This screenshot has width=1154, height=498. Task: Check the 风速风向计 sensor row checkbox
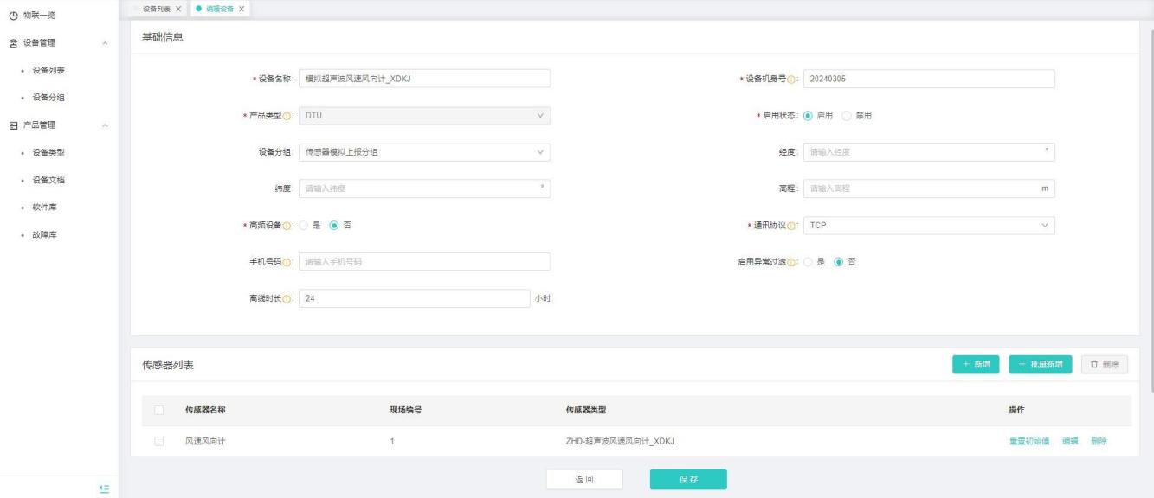158,442
